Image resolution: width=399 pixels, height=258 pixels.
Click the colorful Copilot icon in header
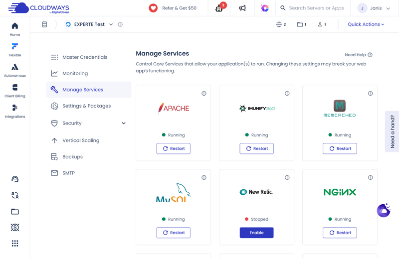point(265,8)
